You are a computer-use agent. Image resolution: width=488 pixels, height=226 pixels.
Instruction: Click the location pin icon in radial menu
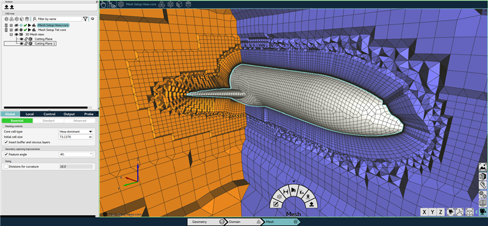[308, 196]
